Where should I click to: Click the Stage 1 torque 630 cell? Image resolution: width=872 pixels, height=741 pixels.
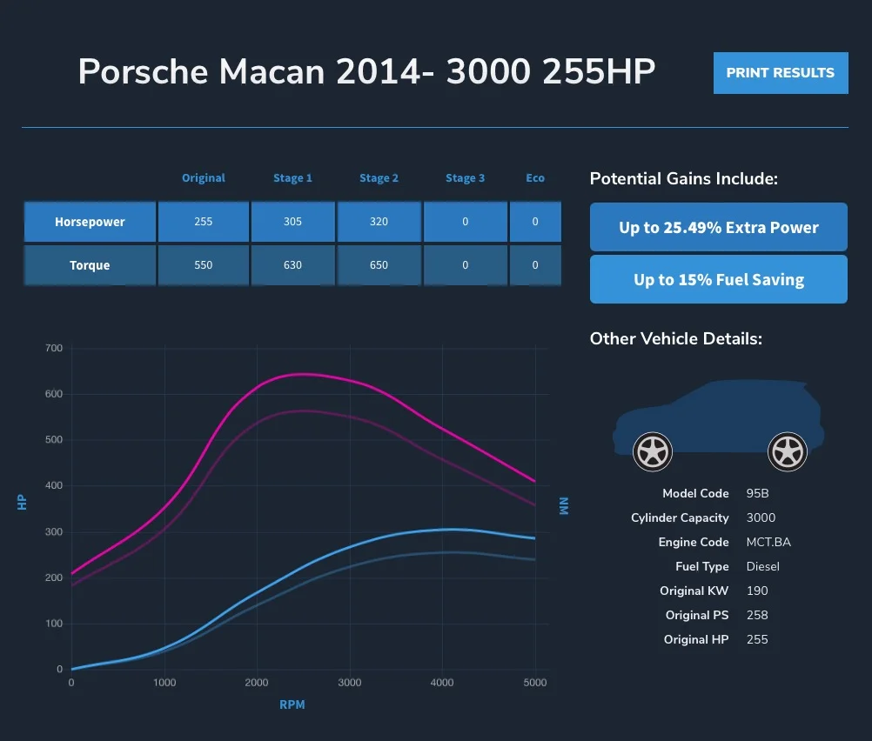pos(292,265)
